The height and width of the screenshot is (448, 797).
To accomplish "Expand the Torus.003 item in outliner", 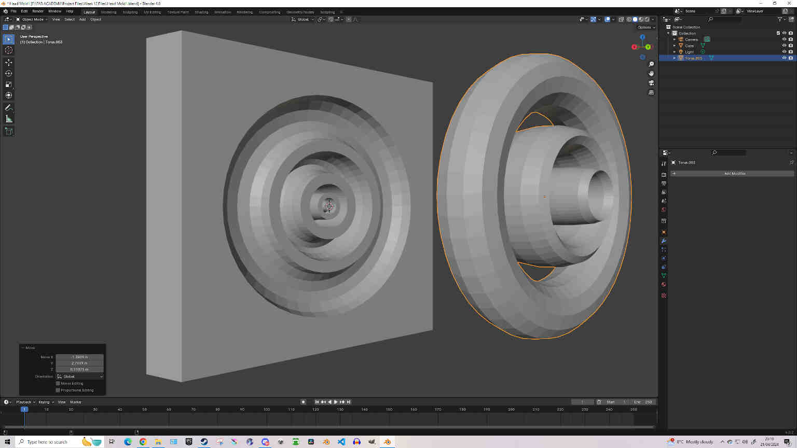I will [675, 58].
